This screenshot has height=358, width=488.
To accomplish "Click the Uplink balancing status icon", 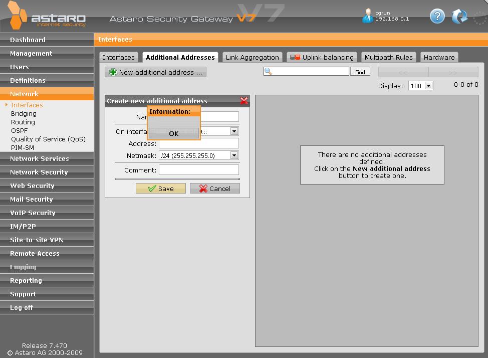I will (x=295, y=57).
